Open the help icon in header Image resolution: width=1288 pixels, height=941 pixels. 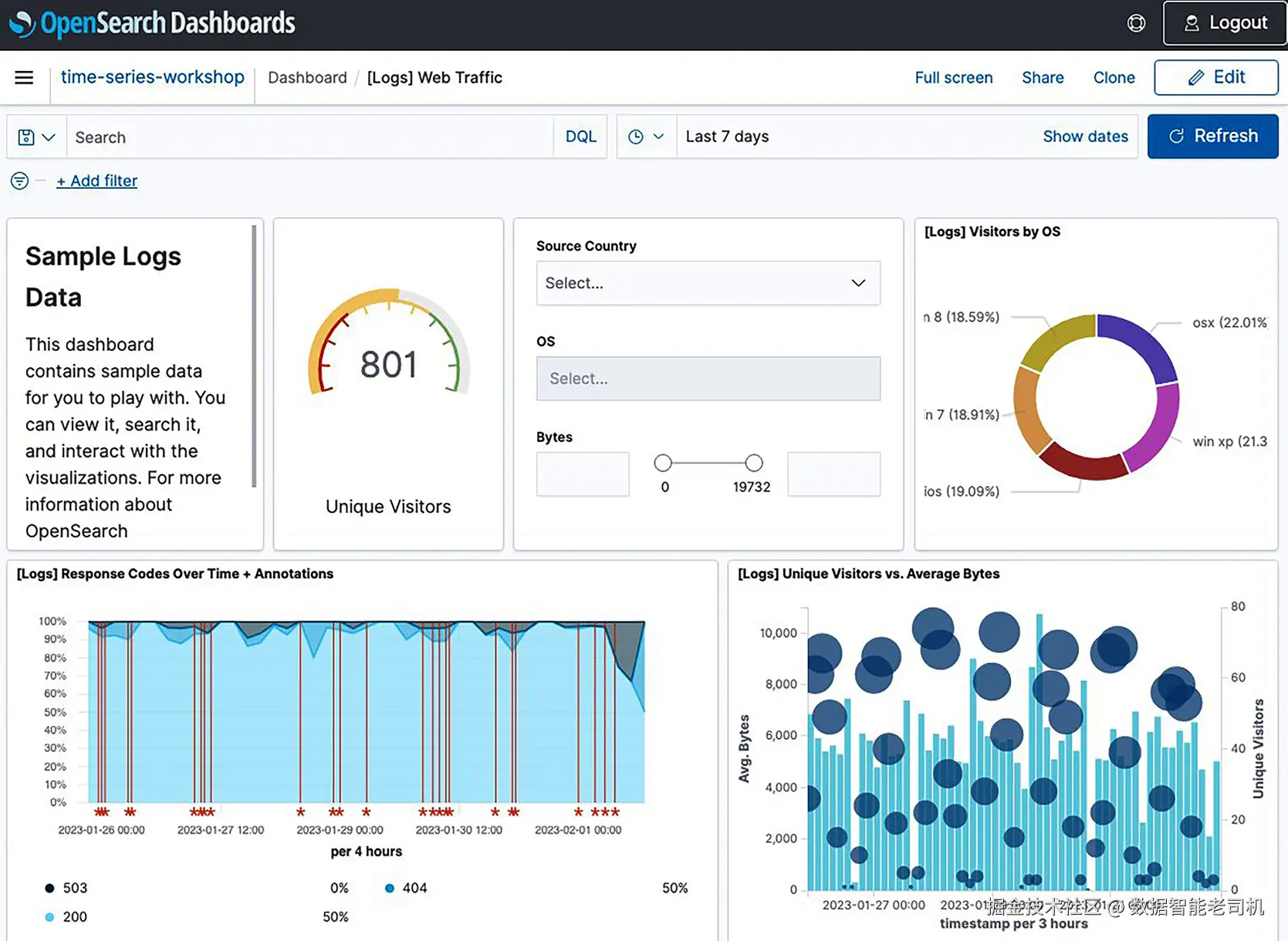[1136, 23]
